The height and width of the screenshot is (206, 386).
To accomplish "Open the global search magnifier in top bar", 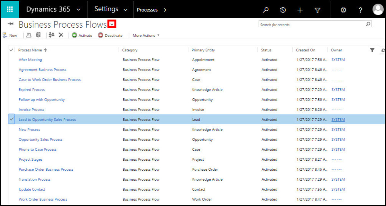I will pyautogui.click(x=266, y=10).
